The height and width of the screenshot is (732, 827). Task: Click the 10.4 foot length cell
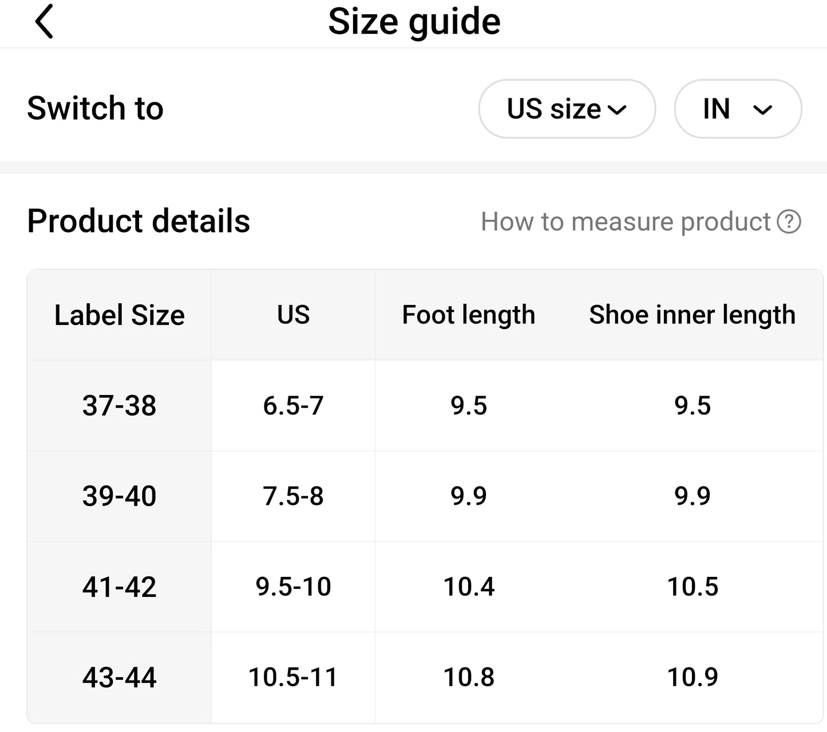click(x=469, y=587)
